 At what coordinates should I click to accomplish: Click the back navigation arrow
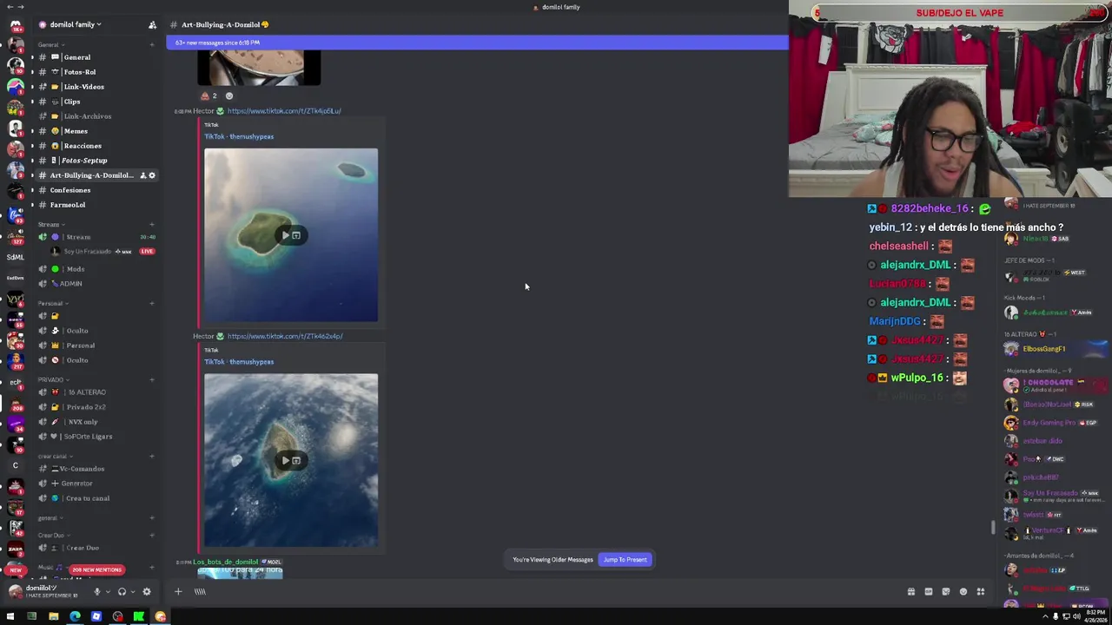pos(9,7)
